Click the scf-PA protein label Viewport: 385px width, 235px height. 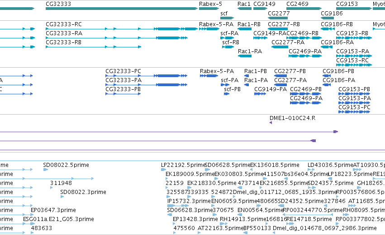click(229, 80)
